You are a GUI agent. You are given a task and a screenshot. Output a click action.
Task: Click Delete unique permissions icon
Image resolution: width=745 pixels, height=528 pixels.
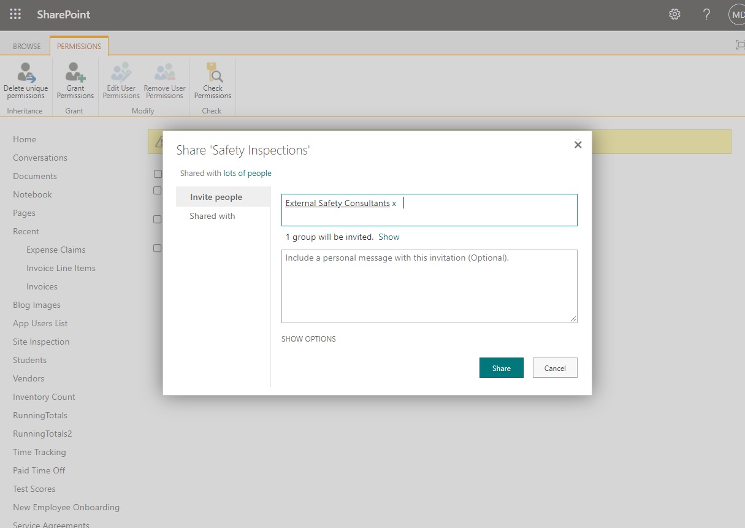click(x=26, y=73)
